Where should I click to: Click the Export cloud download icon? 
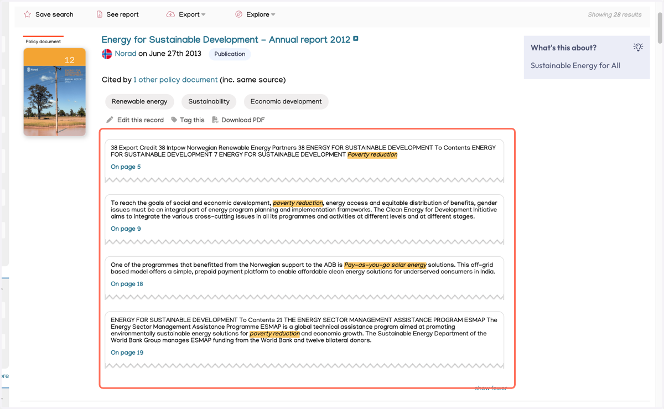(x=170, y=14)
